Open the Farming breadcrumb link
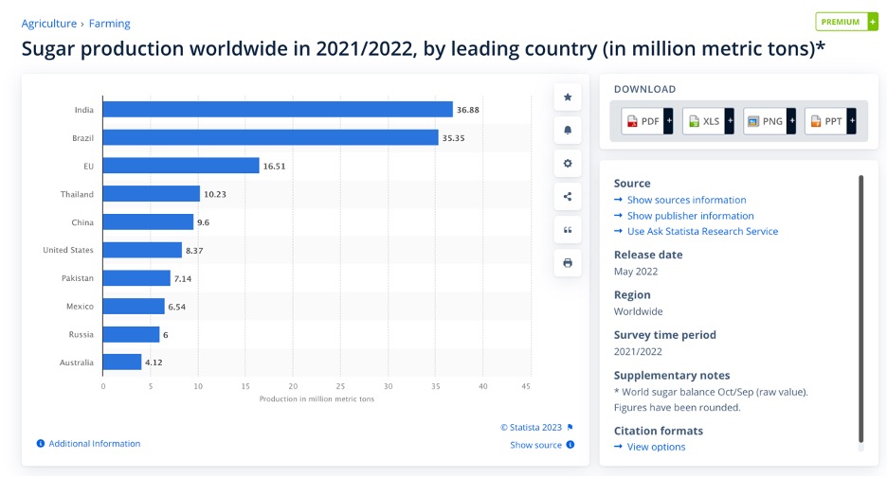Viewport: 887px width, 477px height. pyautogui.click(x=109, y=23)
